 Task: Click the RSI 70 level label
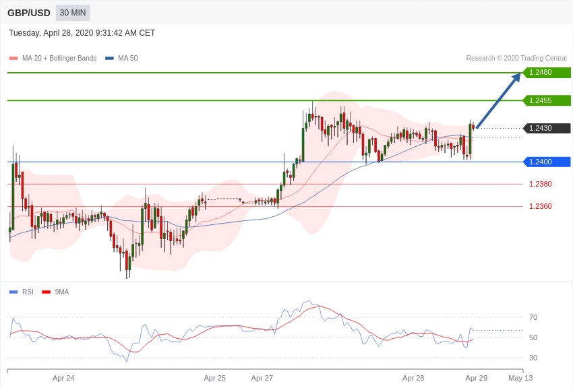tap(533, 317)
